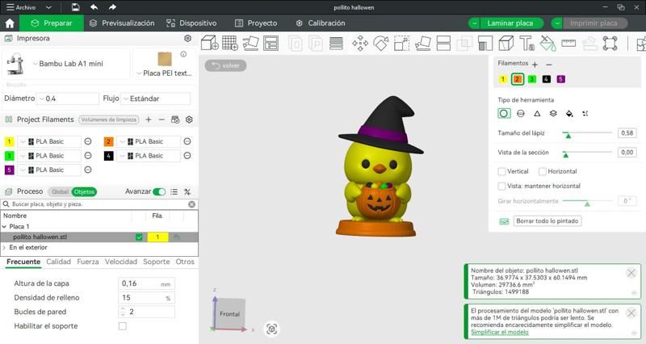Check the Vertical checkbox
This screenshot has width=646, height=344.
pyautogui.click(x=501, y=171)
